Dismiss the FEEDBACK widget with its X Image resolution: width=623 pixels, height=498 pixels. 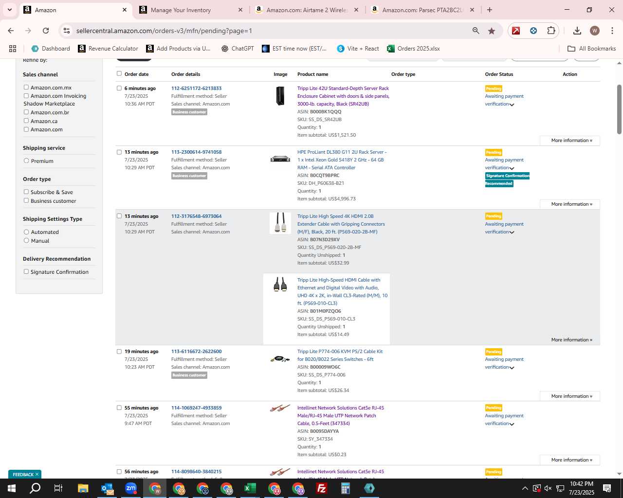click(37, 475)
